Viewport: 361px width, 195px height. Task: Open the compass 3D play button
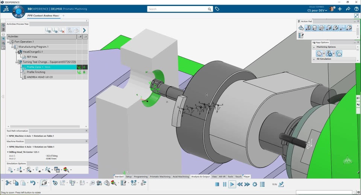18,11
